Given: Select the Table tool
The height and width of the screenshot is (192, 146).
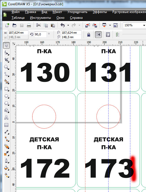Looking at the screenshot, I should click(6, 125).
